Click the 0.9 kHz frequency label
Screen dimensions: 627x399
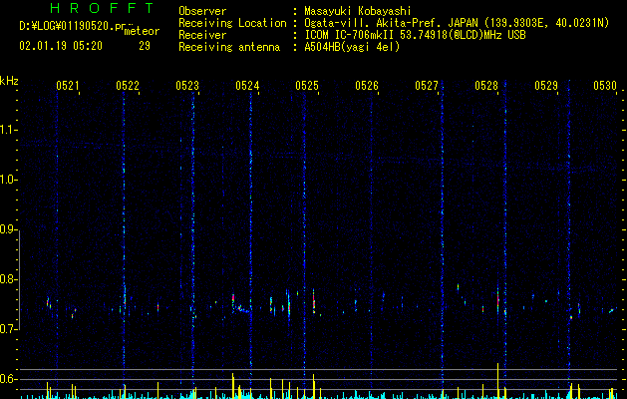8,229
